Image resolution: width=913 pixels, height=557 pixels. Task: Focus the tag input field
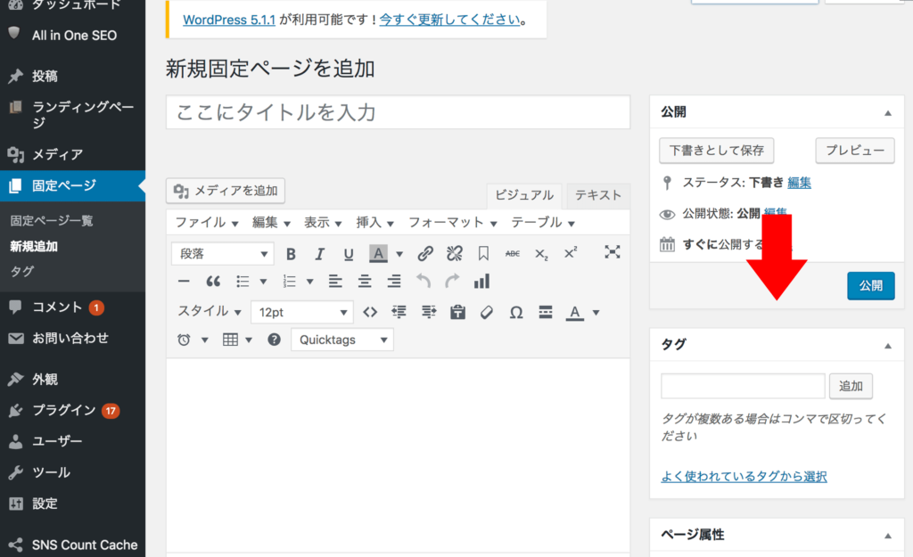coord(743,386)
